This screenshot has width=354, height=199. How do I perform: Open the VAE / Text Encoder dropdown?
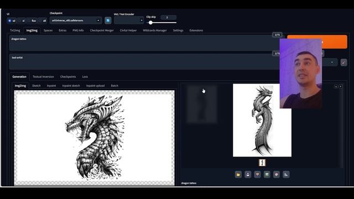pyautogui.click(x=129, y=20)
